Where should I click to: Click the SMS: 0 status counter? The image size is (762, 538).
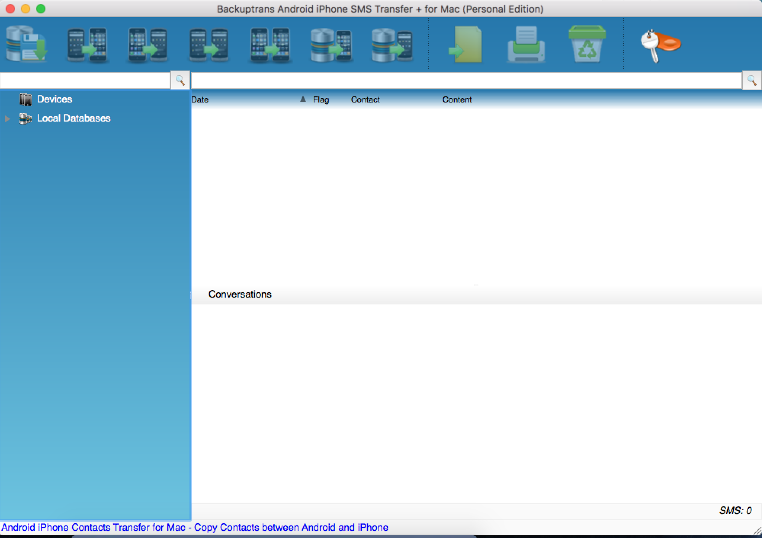coord(735,511)
